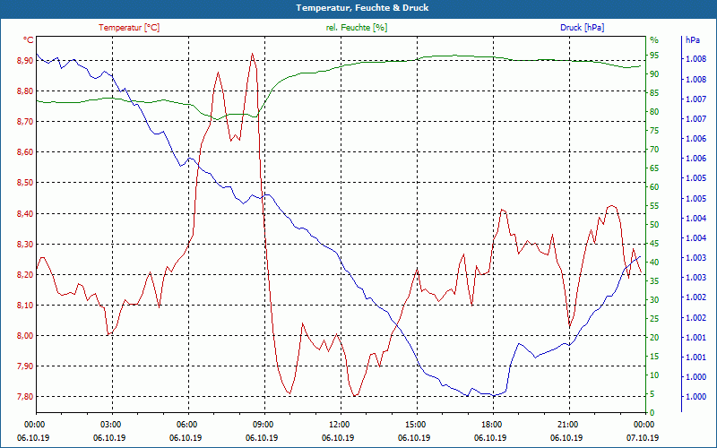The image size is (717, 448).
Task: Click the 20 tick on humidity axis
Action: (x=654, y=338)
